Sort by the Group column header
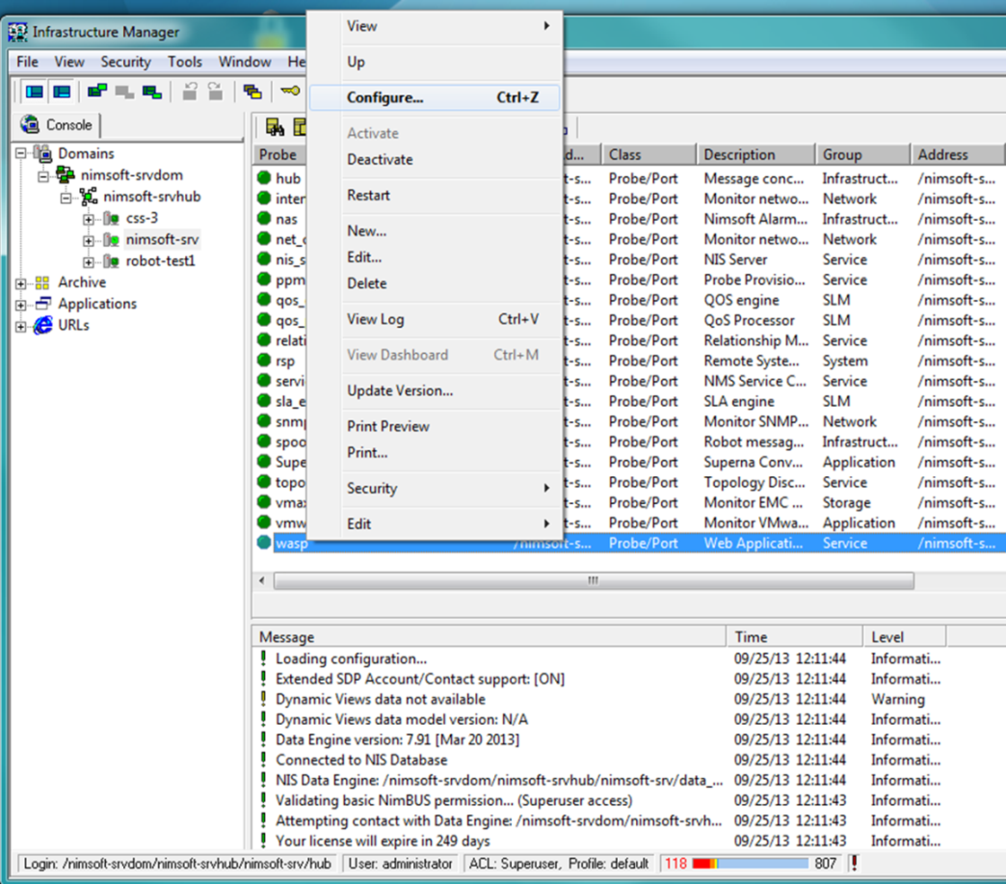The image size is (1006, 884). point(863,154)
